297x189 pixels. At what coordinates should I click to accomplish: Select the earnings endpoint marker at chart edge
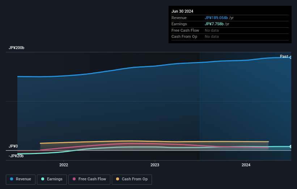click(x=291, y=146)
